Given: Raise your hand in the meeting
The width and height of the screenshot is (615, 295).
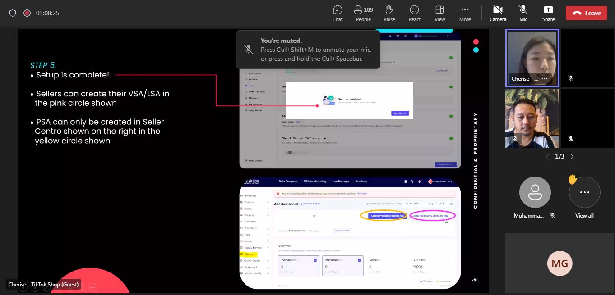Looking at the screenshot, I should click(x=389, y=14).
